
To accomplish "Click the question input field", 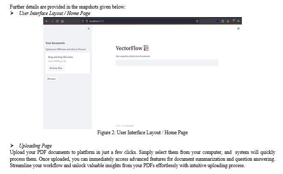I will (x=167, y=63).
